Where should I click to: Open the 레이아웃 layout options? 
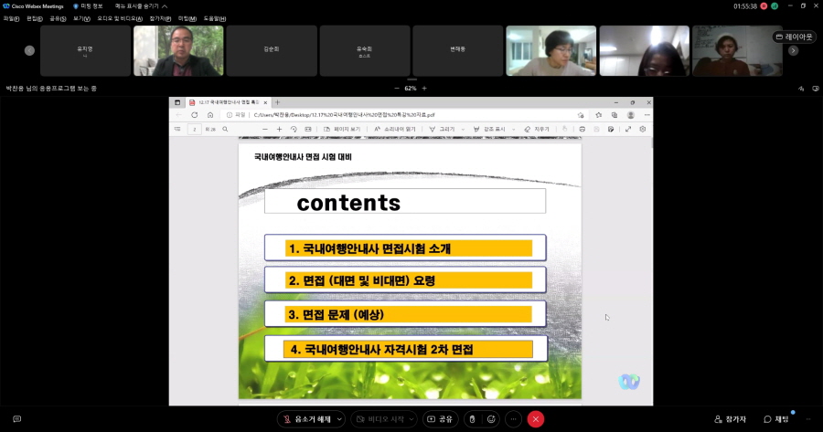coord(794,37)
